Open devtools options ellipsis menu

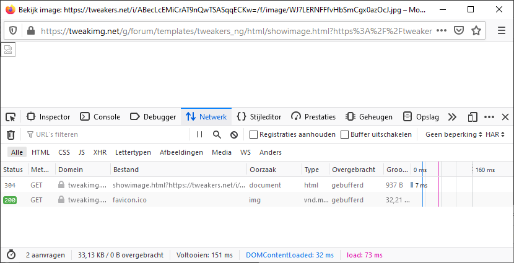(489, 117)
